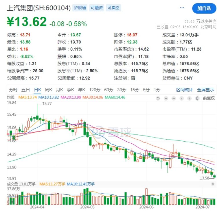Click the chart reset undo icon

pyautogui.click(x=158, y=99)
